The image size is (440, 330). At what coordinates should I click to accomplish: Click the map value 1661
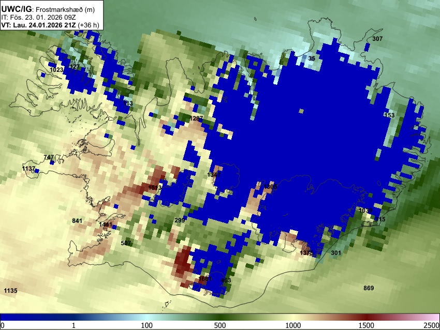[205, 279]
